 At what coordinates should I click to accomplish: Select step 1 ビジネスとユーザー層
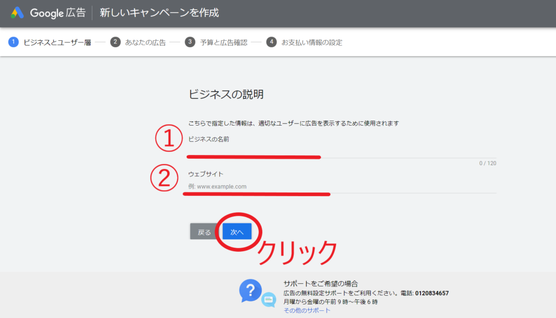pyautogui.click(x=49, y=42)
